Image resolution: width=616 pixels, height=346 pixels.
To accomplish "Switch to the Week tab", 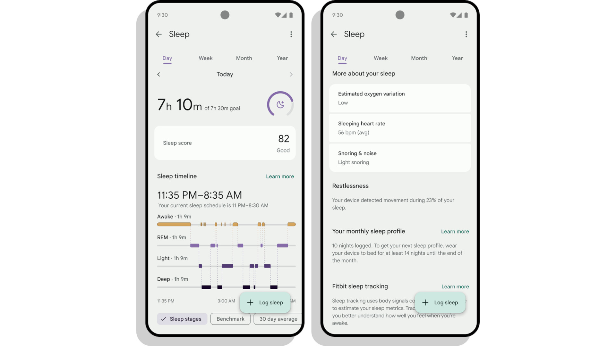I will point(205,58).
